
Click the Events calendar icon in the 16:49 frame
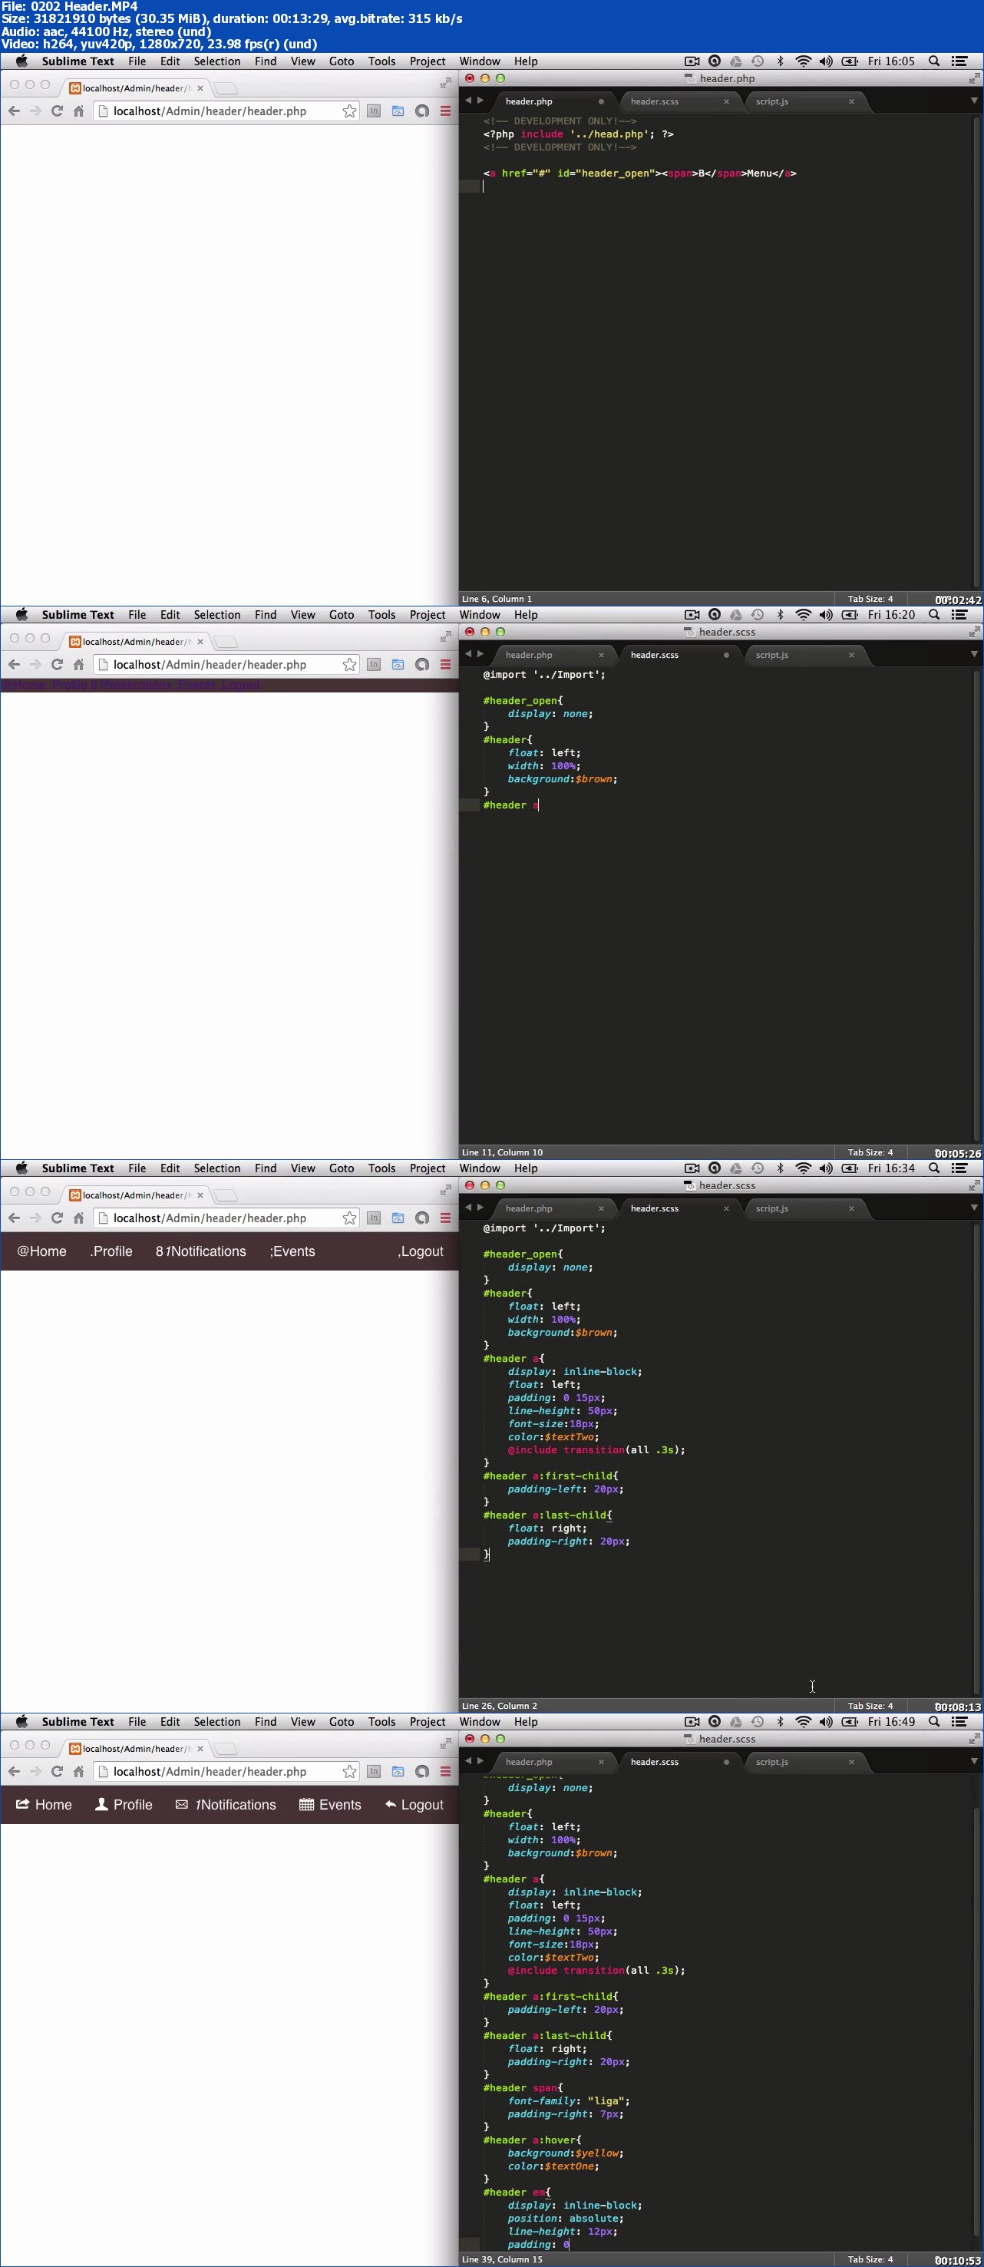[306, 1804]
